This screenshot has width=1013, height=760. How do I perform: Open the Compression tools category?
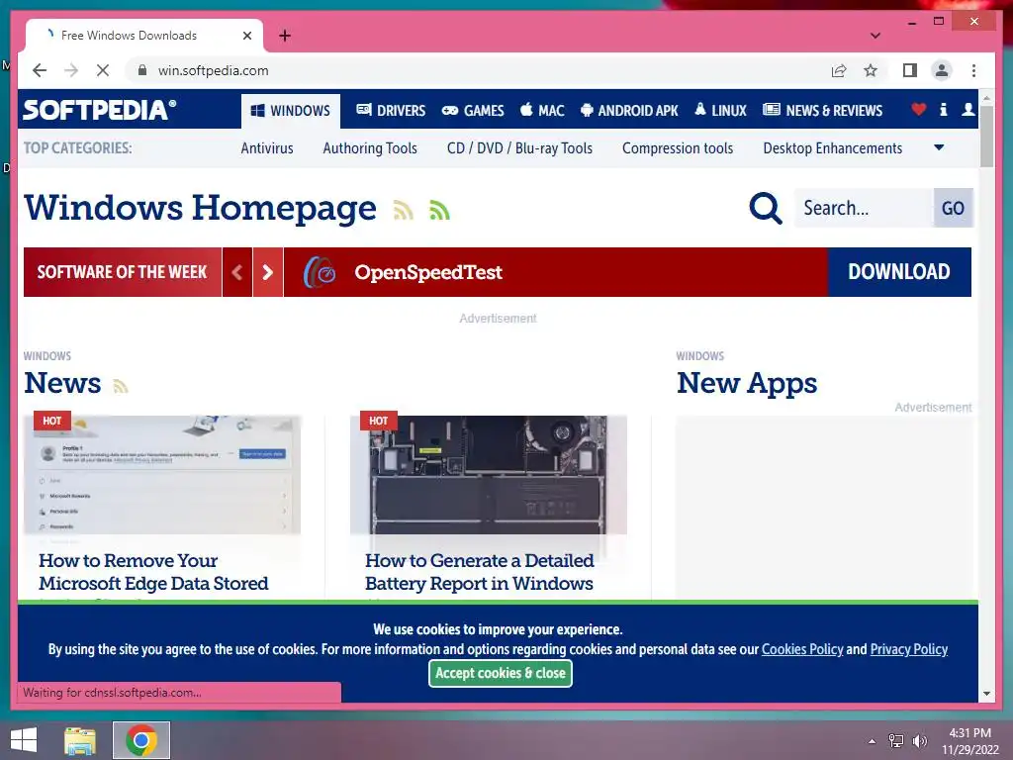point(678,148)
